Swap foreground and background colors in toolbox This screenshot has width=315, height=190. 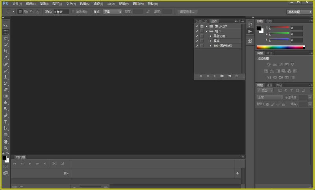click(x=7, y=153)
